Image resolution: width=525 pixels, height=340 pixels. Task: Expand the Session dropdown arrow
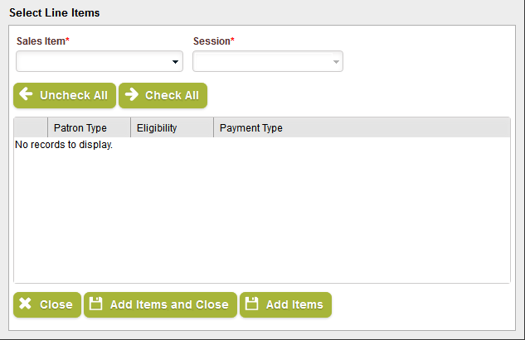[336, 62]
